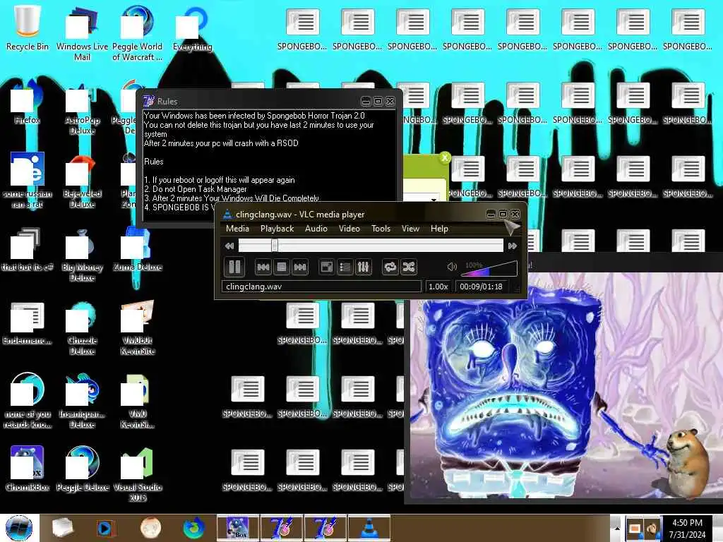Viewport: 723px width, 542px height.
Task: Select the Zuma Deluxe desktop icon
Action: point(138,249)
